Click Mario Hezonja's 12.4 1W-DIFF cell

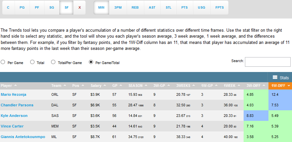(x=280, y=95)
